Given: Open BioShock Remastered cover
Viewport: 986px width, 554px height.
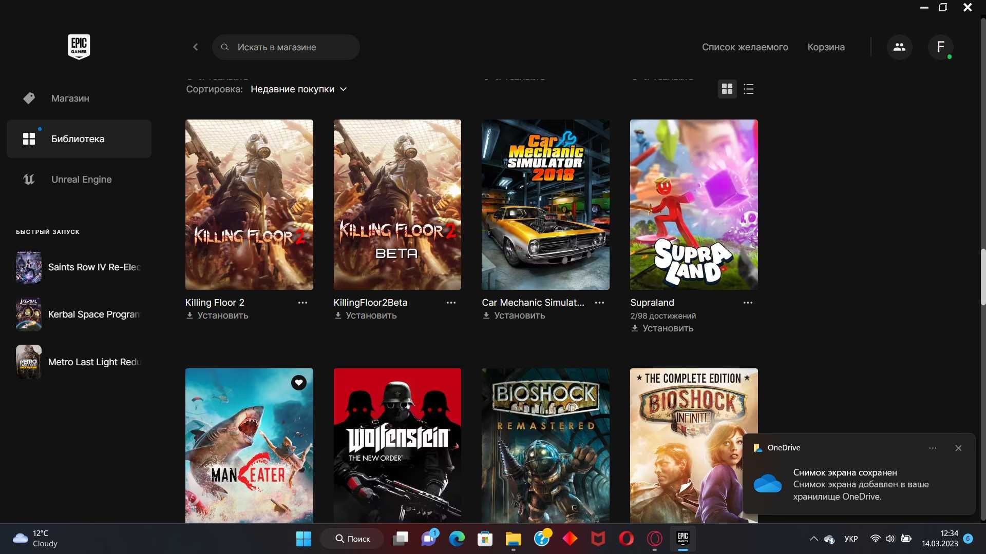Looking at the screenshot, I should [545, 445].
